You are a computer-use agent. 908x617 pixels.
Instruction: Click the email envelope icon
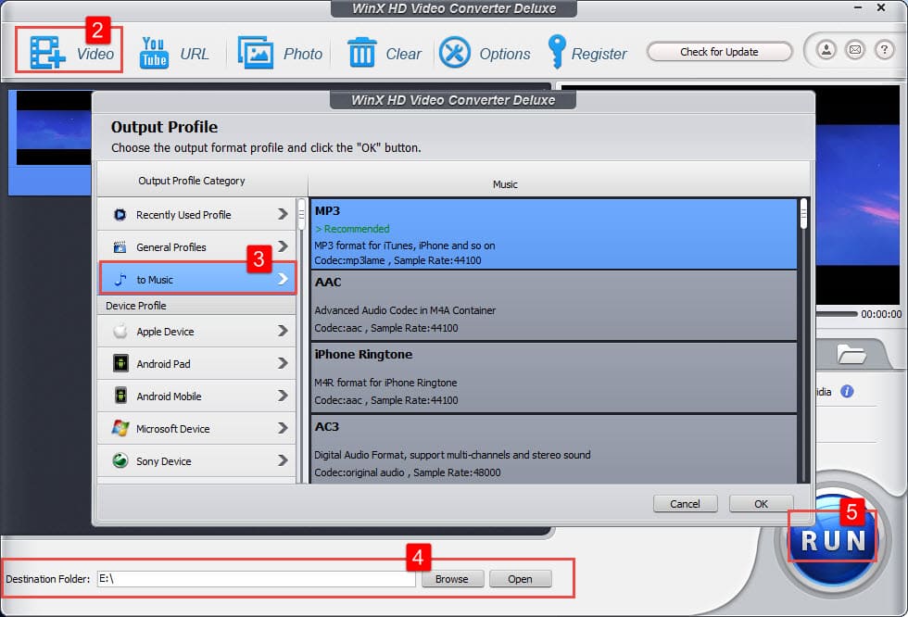pyautogui.click(x=855, y=50)
